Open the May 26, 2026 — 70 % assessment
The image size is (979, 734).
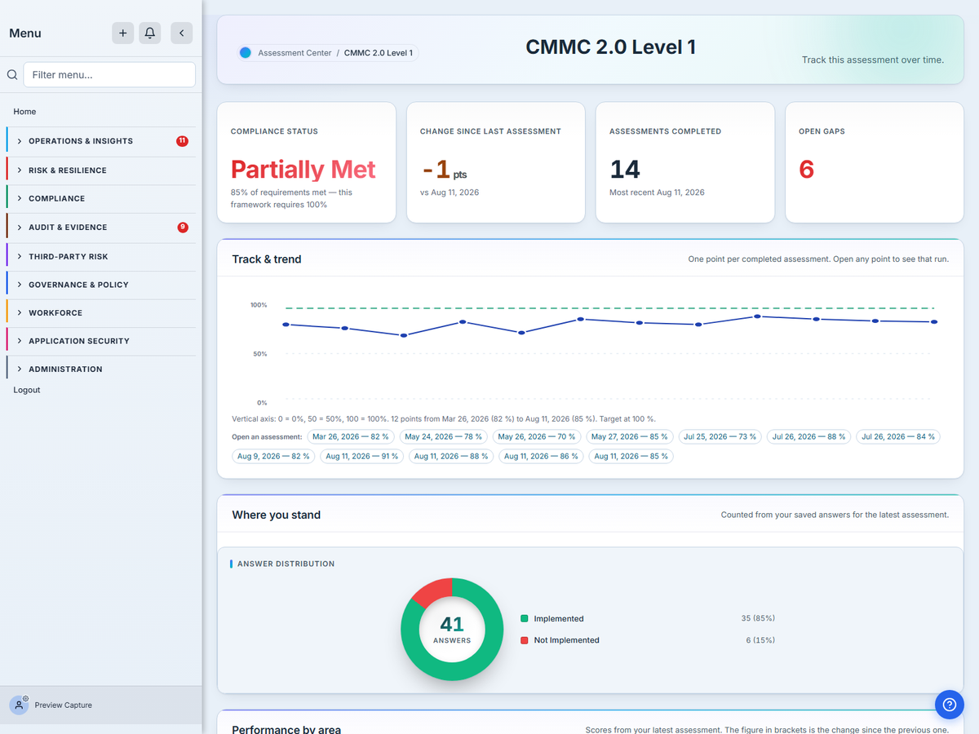(537, 436)
